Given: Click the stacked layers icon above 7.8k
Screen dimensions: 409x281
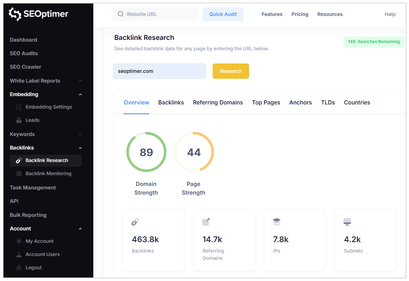Looking at the screenshot, I should point(276,222).
